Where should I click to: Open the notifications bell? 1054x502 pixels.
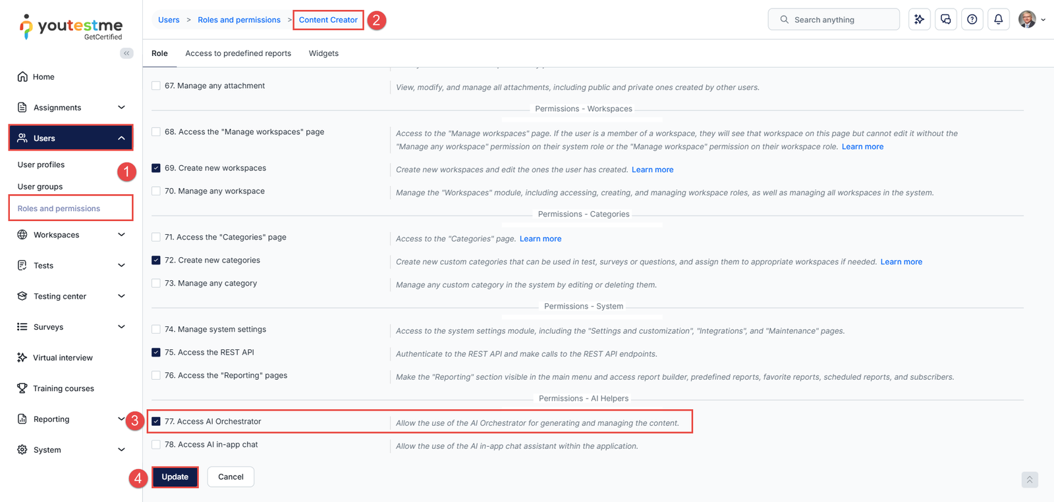pyautogui.click(x=999, y=20)
